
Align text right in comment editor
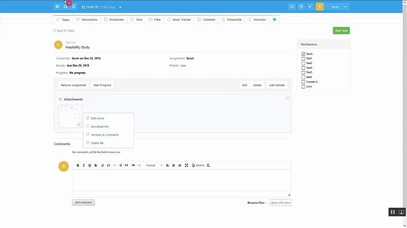179,165
